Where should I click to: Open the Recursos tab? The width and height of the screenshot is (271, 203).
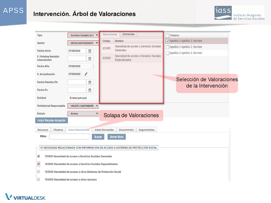(x=43, y=130)
